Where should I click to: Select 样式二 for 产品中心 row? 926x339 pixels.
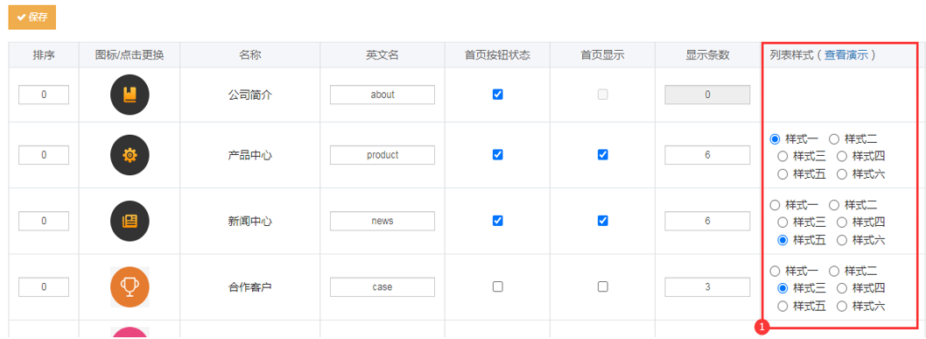click(x=834, y=139)
